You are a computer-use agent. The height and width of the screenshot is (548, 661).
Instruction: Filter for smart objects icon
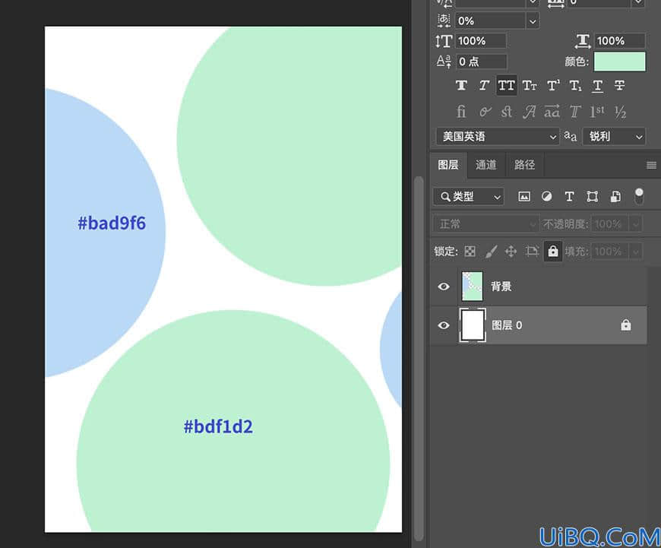(x=615, y=197)
